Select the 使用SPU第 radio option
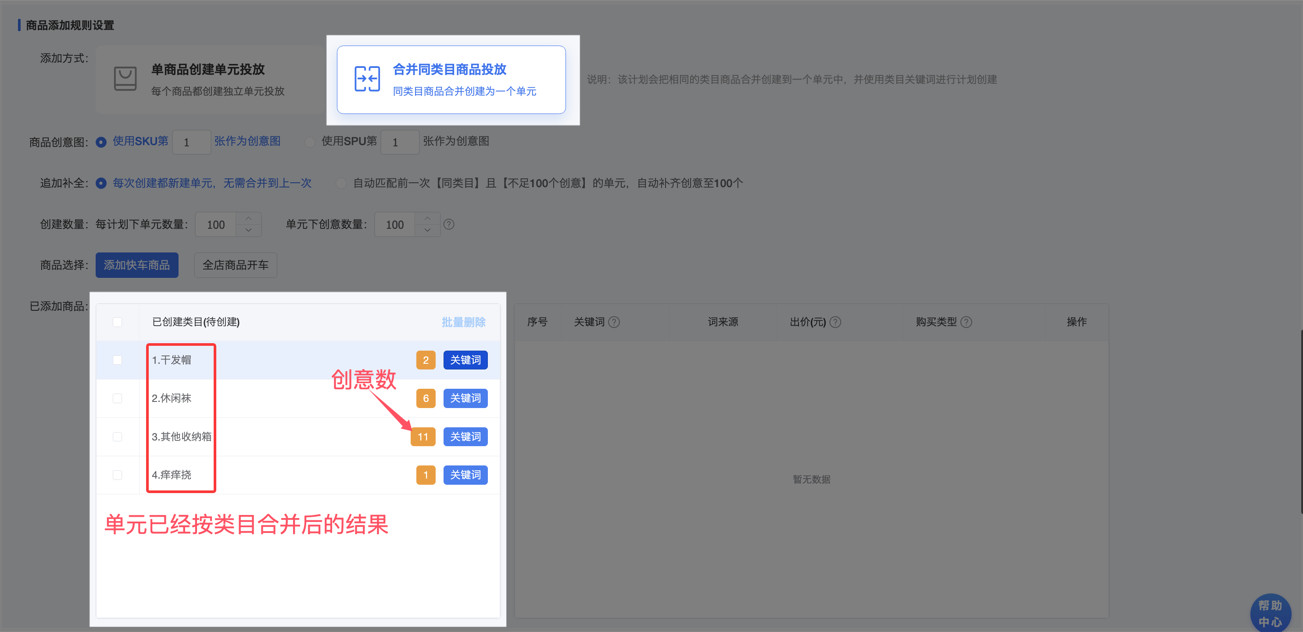1303x632 pixels. (310, 142)
